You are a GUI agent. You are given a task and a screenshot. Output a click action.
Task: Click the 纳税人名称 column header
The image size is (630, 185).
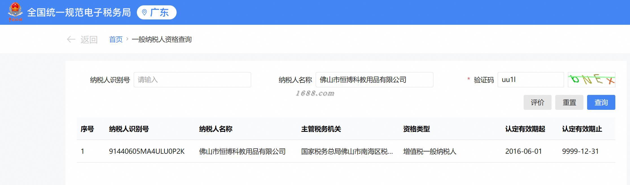pyautogui.click(x=216, y=129)
